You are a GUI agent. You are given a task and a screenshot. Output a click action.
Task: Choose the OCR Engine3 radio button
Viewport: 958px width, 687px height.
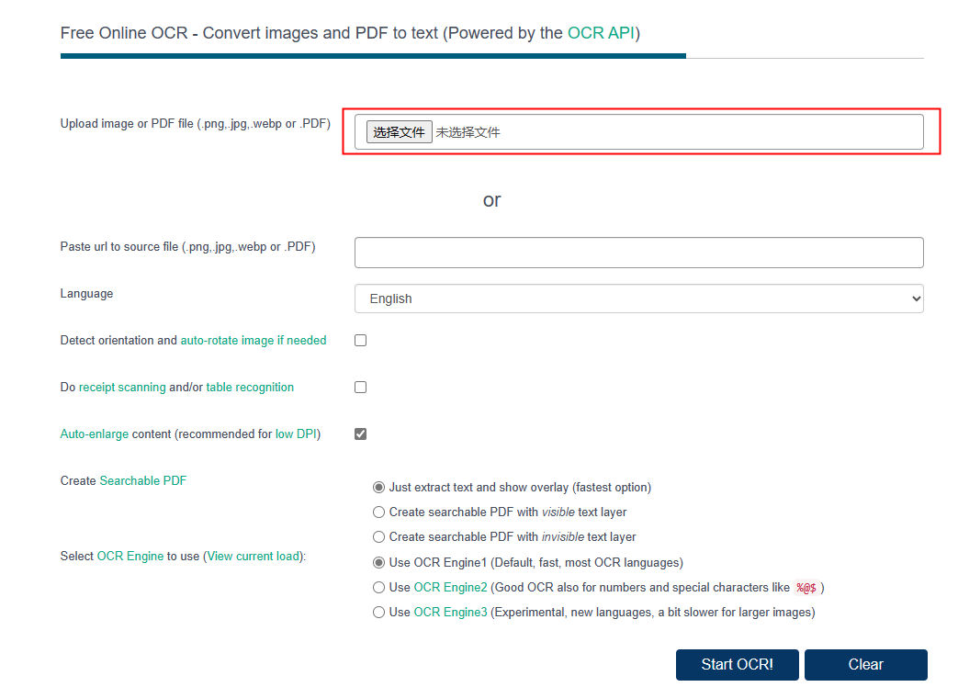coord(379,613)
